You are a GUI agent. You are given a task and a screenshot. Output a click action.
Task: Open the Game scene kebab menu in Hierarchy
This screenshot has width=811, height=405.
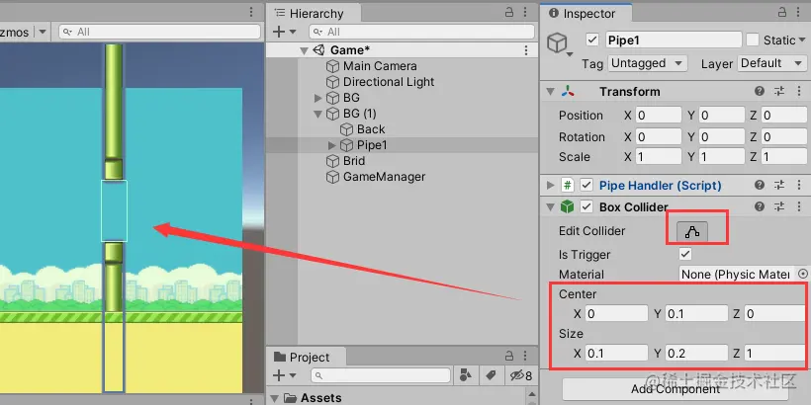pyautogui.click(x=526, y=50)
